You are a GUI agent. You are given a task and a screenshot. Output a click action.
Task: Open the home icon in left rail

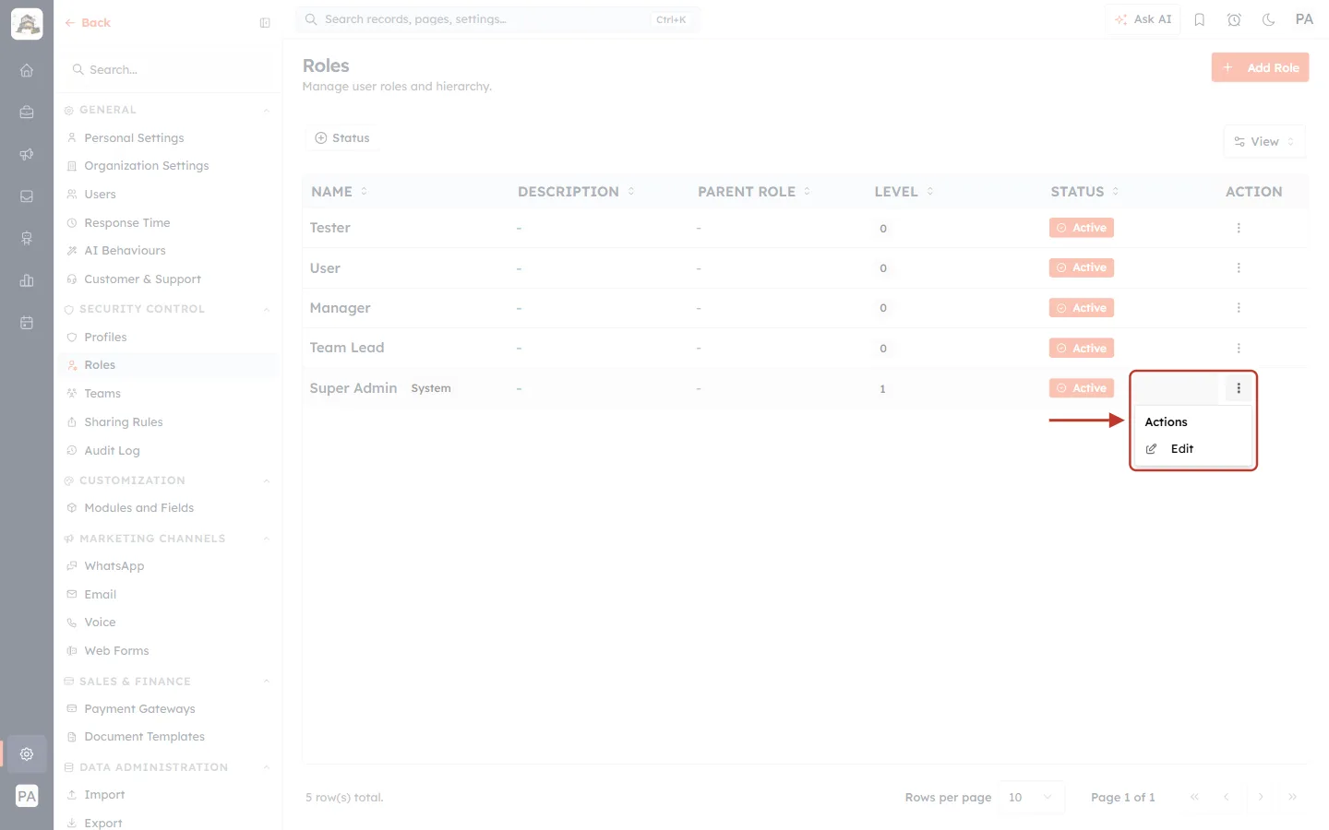[27, 70]
